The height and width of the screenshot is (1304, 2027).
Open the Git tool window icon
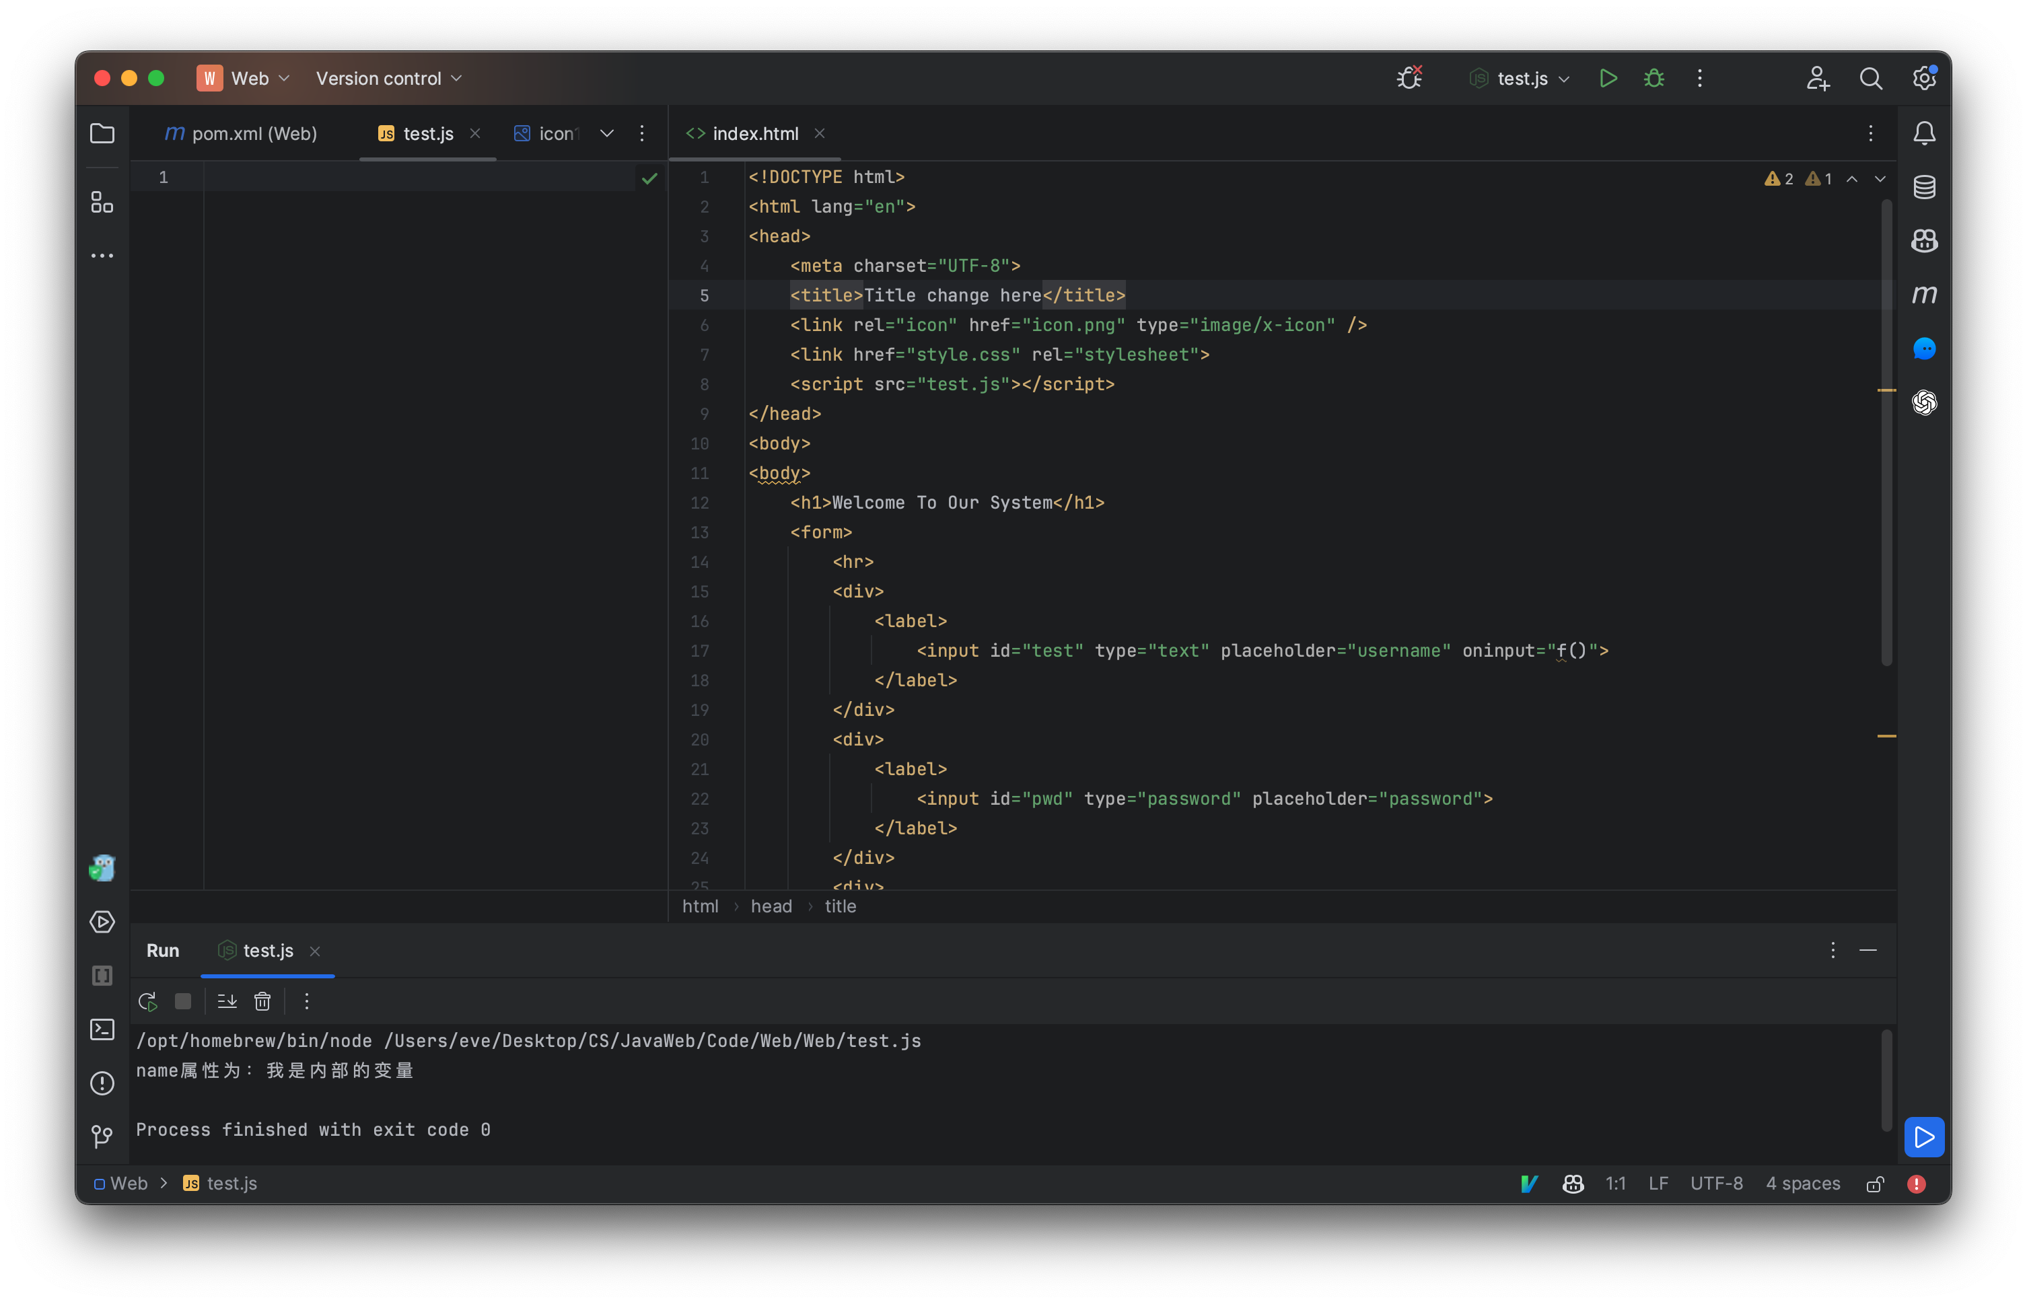coord(102,1136)
